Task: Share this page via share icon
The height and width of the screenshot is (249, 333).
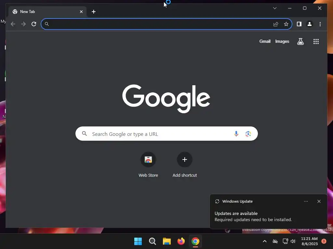Action: 276,24
